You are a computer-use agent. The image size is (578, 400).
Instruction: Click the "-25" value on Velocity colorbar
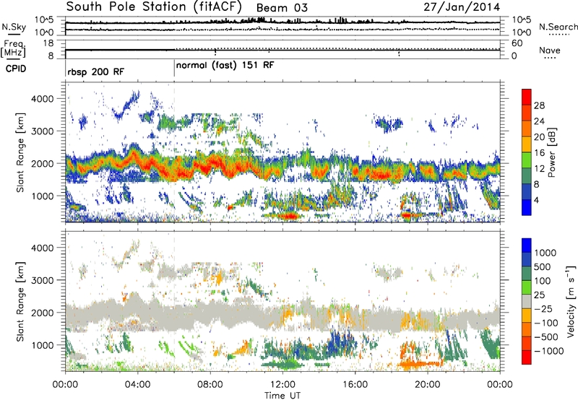click(545, 309)
